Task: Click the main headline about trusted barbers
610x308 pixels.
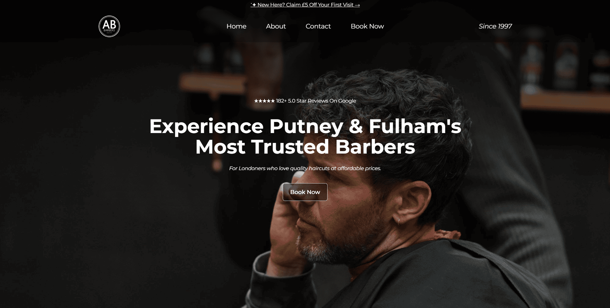Action: [305, 136]
